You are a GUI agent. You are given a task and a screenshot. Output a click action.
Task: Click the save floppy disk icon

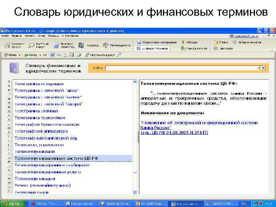pos(71,55)
